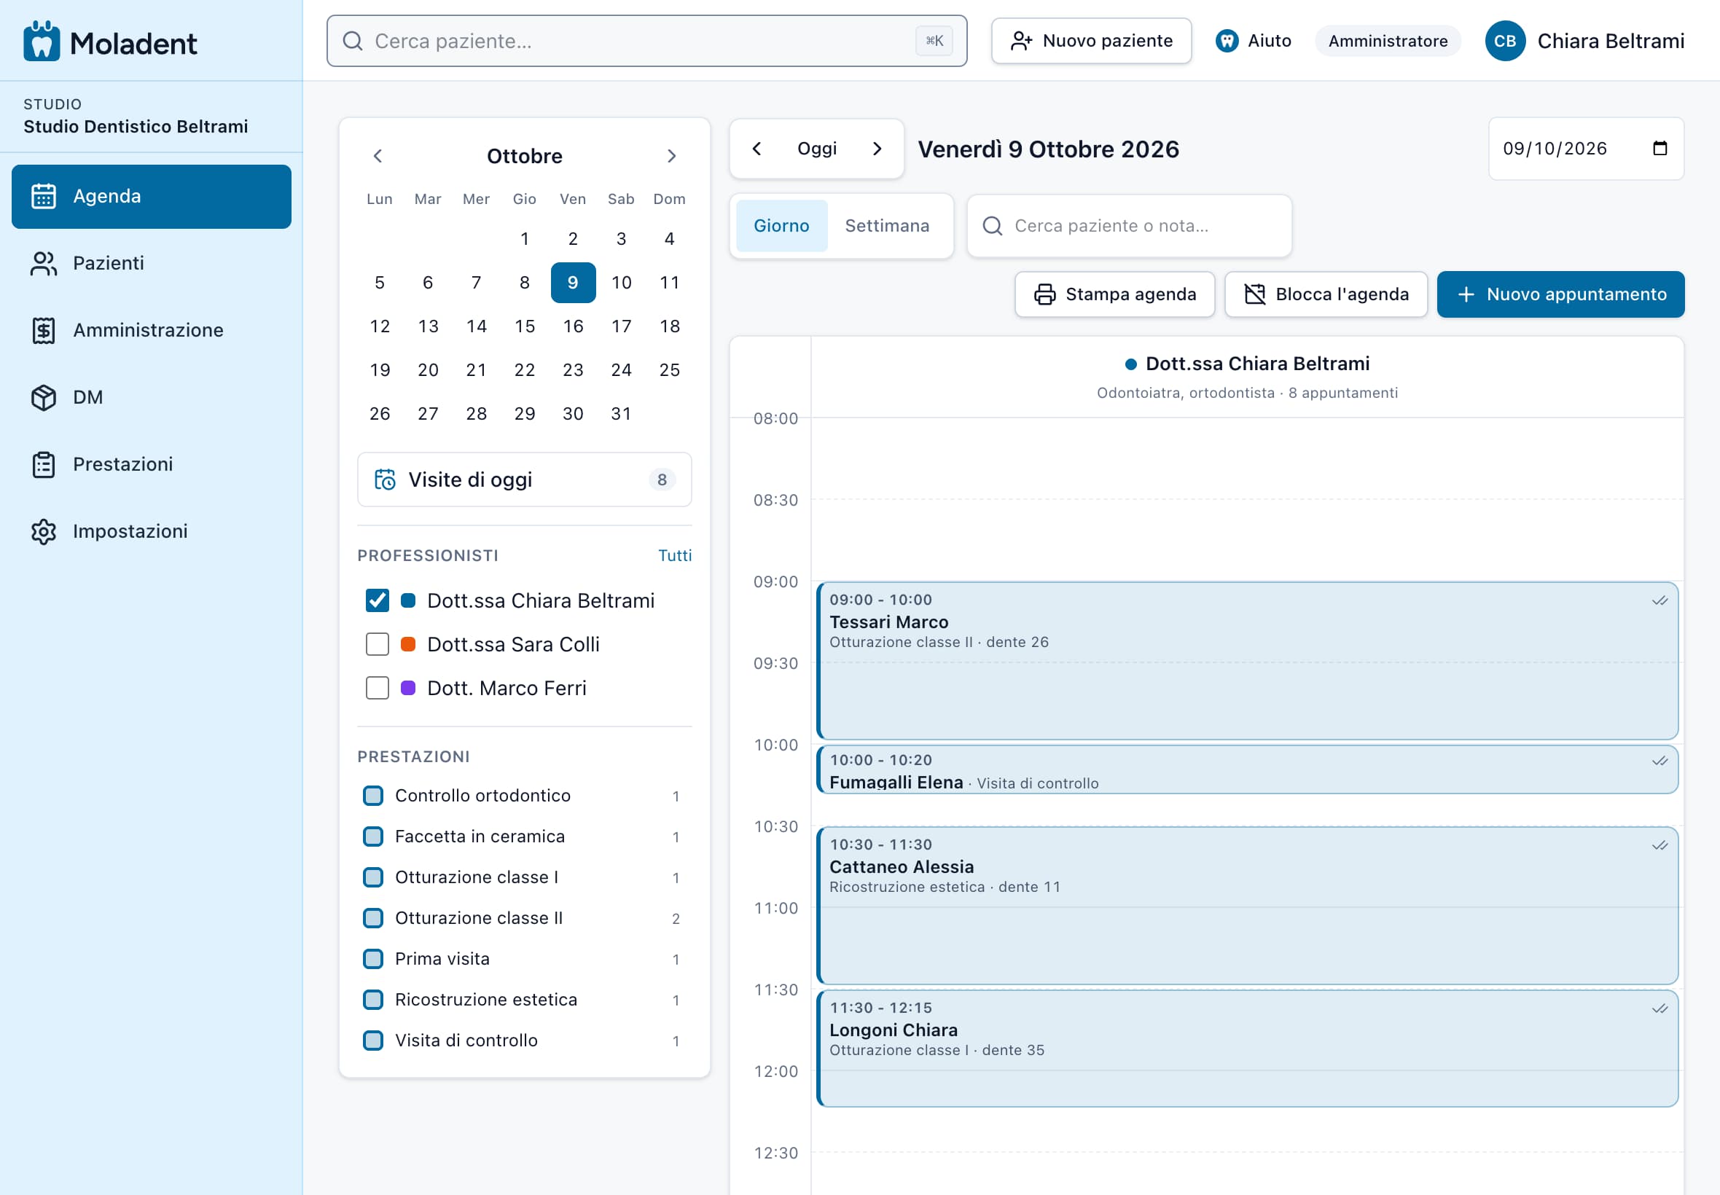Click the Impostazioni gear icon
Viewport: 1720px width, 1195px height.
click(44, 531)
